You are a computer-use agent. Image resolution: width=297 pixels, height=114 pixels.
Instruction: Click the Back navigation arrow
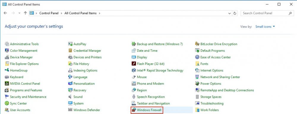click(5, 13)
